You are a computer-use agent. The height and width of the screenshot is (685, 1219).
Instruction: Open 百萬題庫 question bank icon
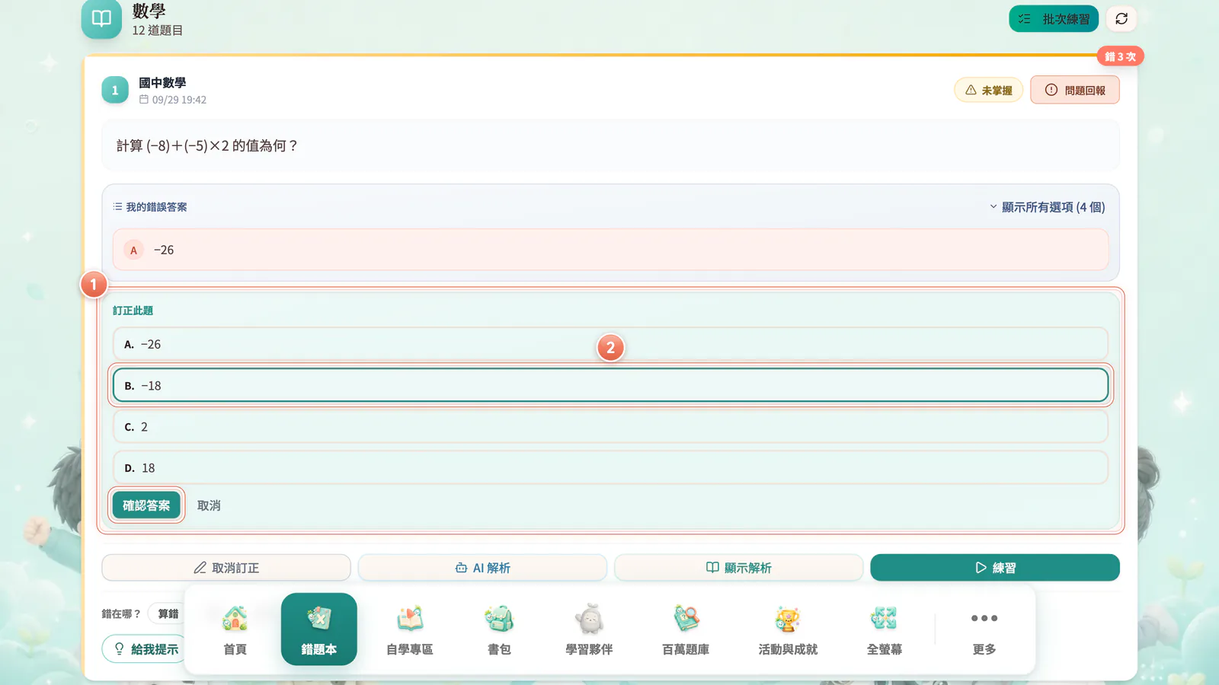pyautogui.click(x=686, y=629)
